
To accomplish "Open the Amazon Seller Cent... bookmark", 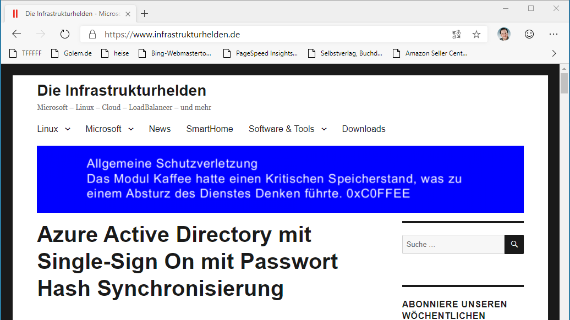I will click(430, 53).
